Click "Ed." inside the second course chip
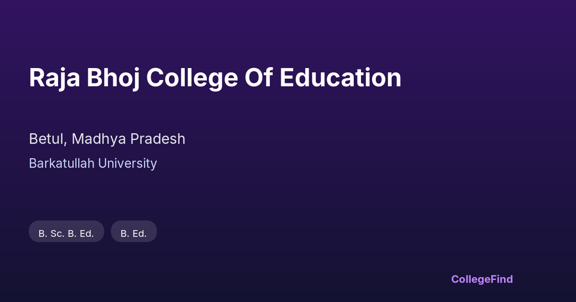 pyautogui.click(x=139, y=233)
